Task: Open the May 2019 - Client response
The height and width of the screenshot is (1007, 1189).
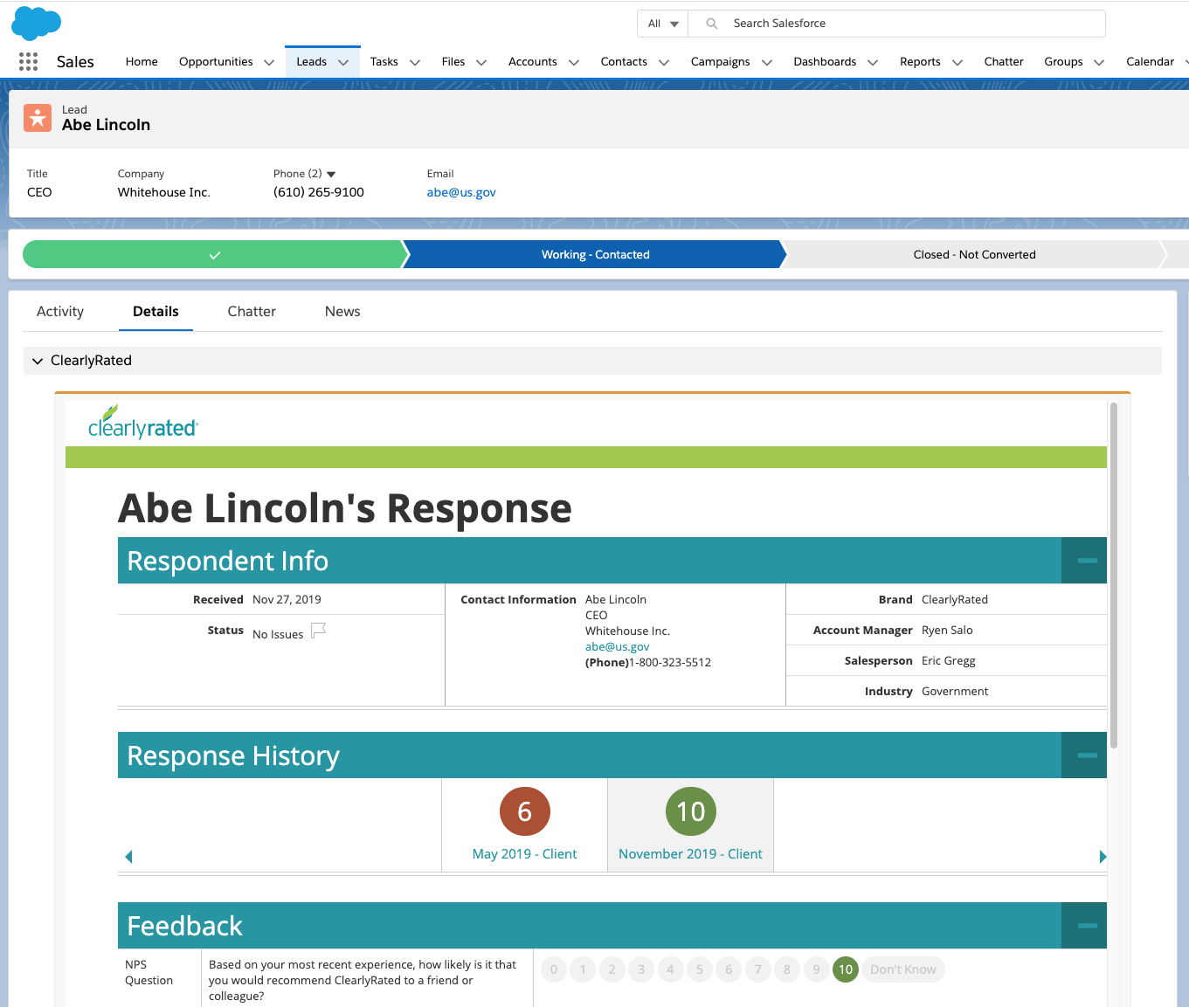Action: [525, 854]
